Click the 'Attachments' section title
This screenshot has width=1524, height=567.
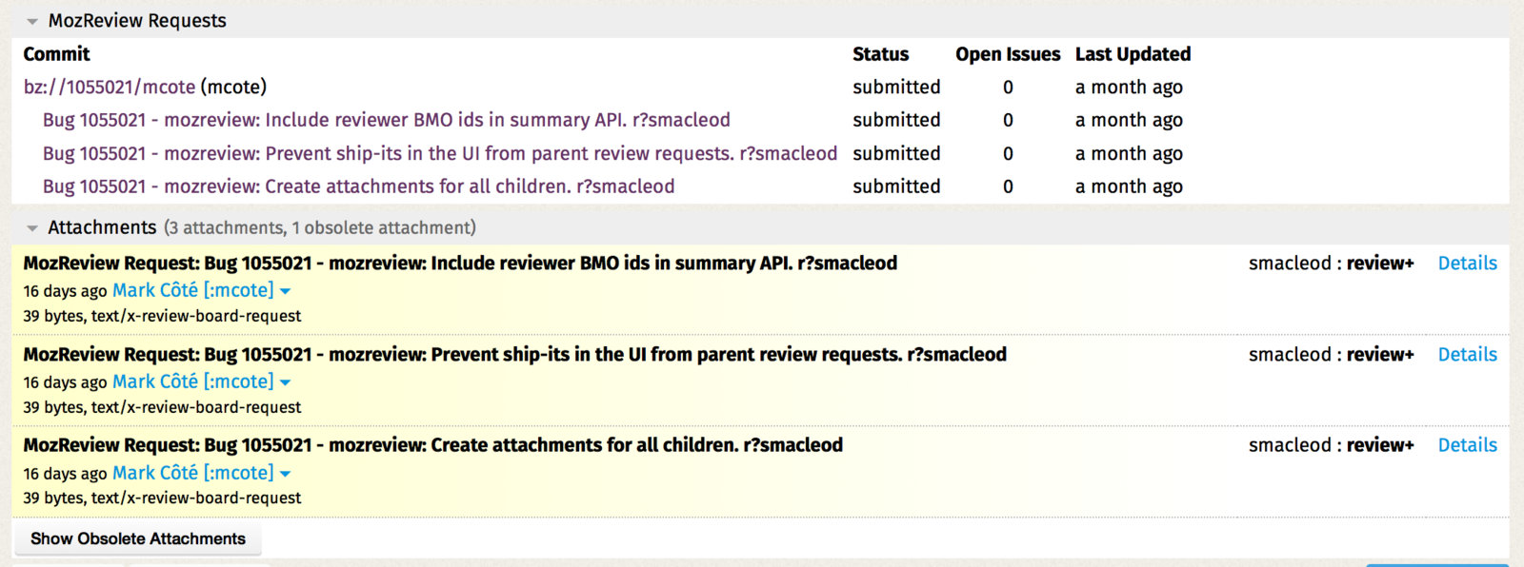click(x=102, y=227)
